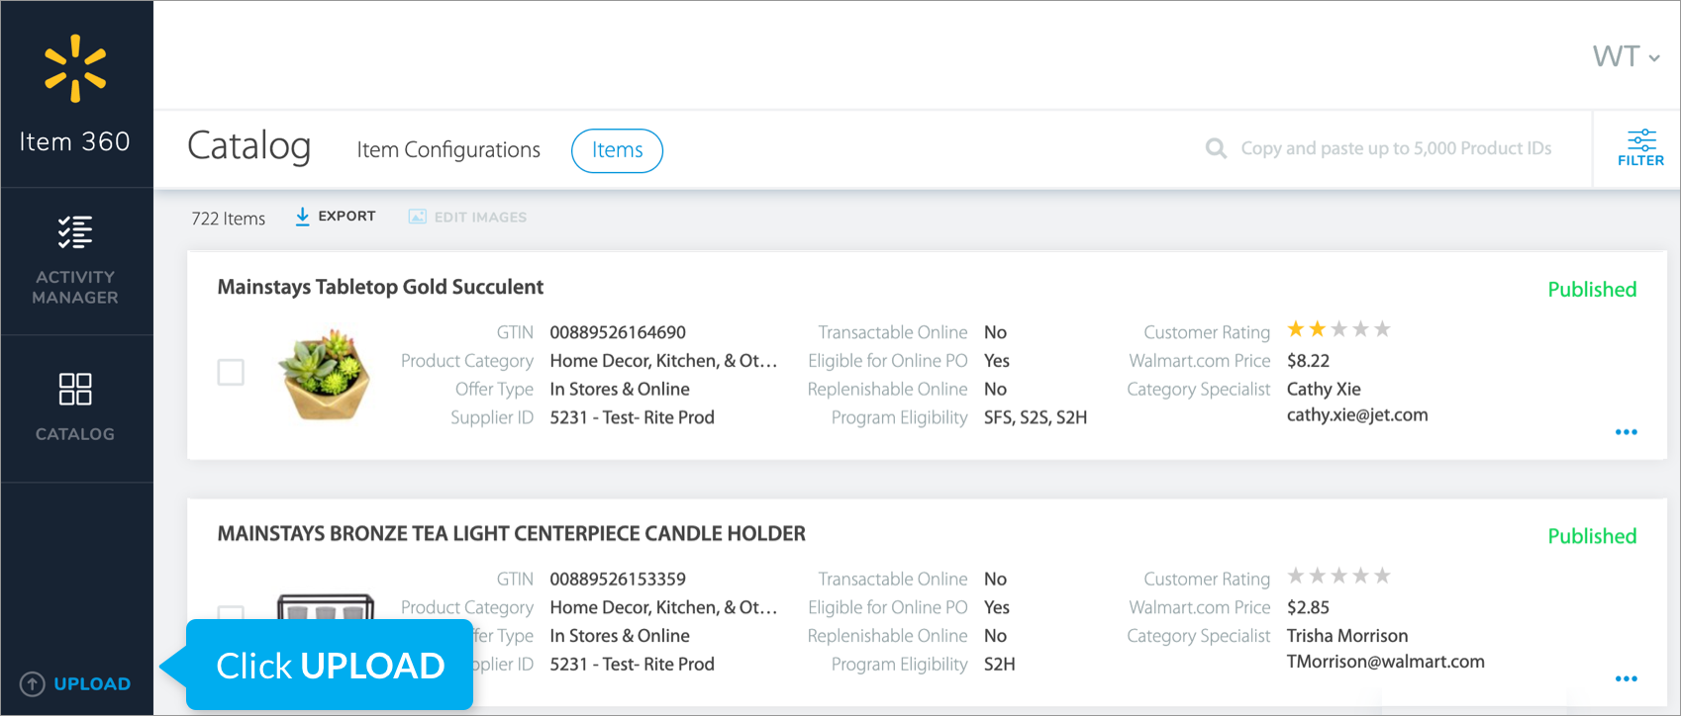Open the Gold Succulent product thumbnail

tap(325, 374)
